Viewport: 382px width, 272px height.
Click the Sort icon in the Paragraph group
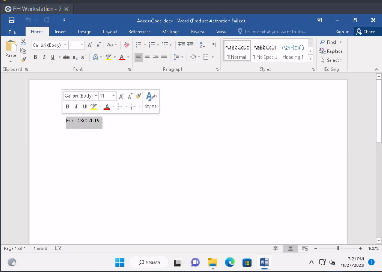pyautogui.click(x=203, y=45)
